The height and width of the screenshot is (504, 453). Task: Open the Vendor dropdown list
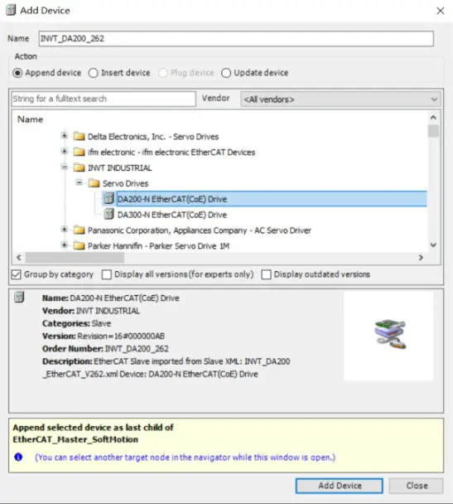coord(340,99)
